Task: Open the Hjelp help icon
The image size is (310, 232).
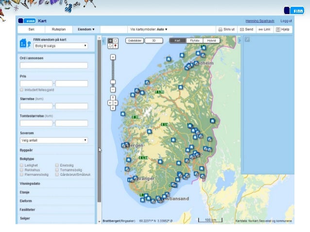Action: pyautogui.click(x=278, y=30)
